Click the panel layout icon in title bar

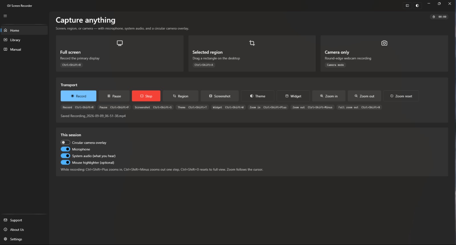pos(407,5)
